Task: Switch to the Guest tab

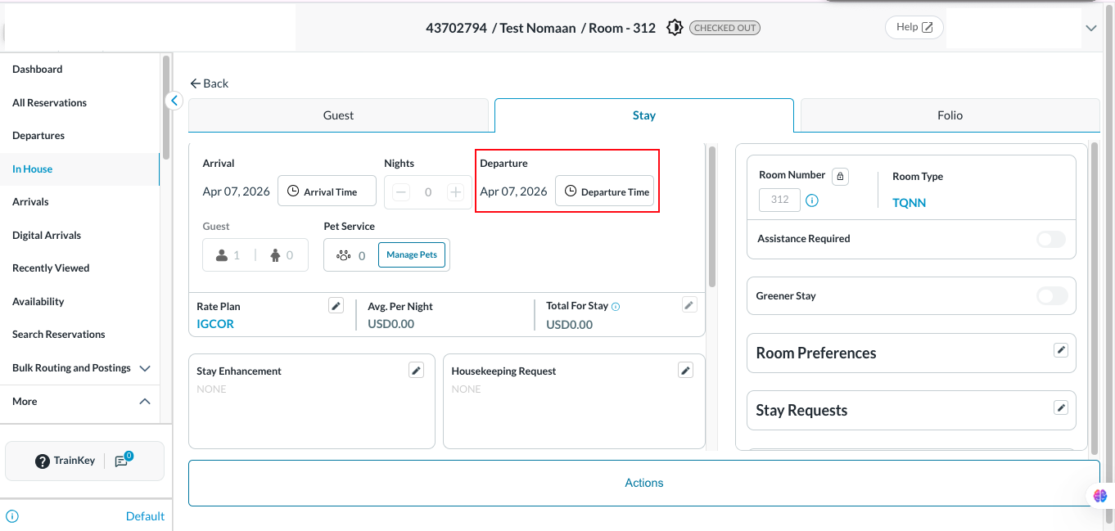Action: tap(338, 115)
